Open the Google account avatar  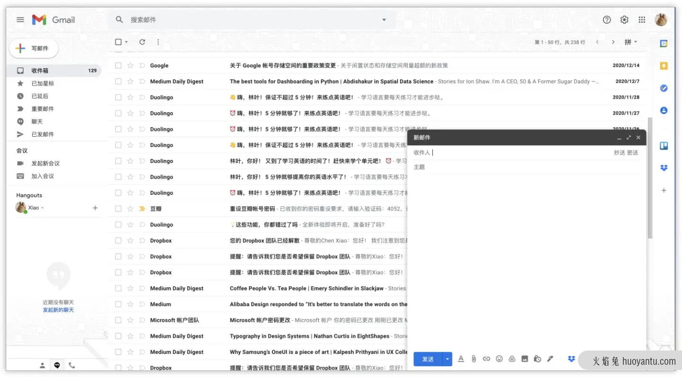point(661,20)
